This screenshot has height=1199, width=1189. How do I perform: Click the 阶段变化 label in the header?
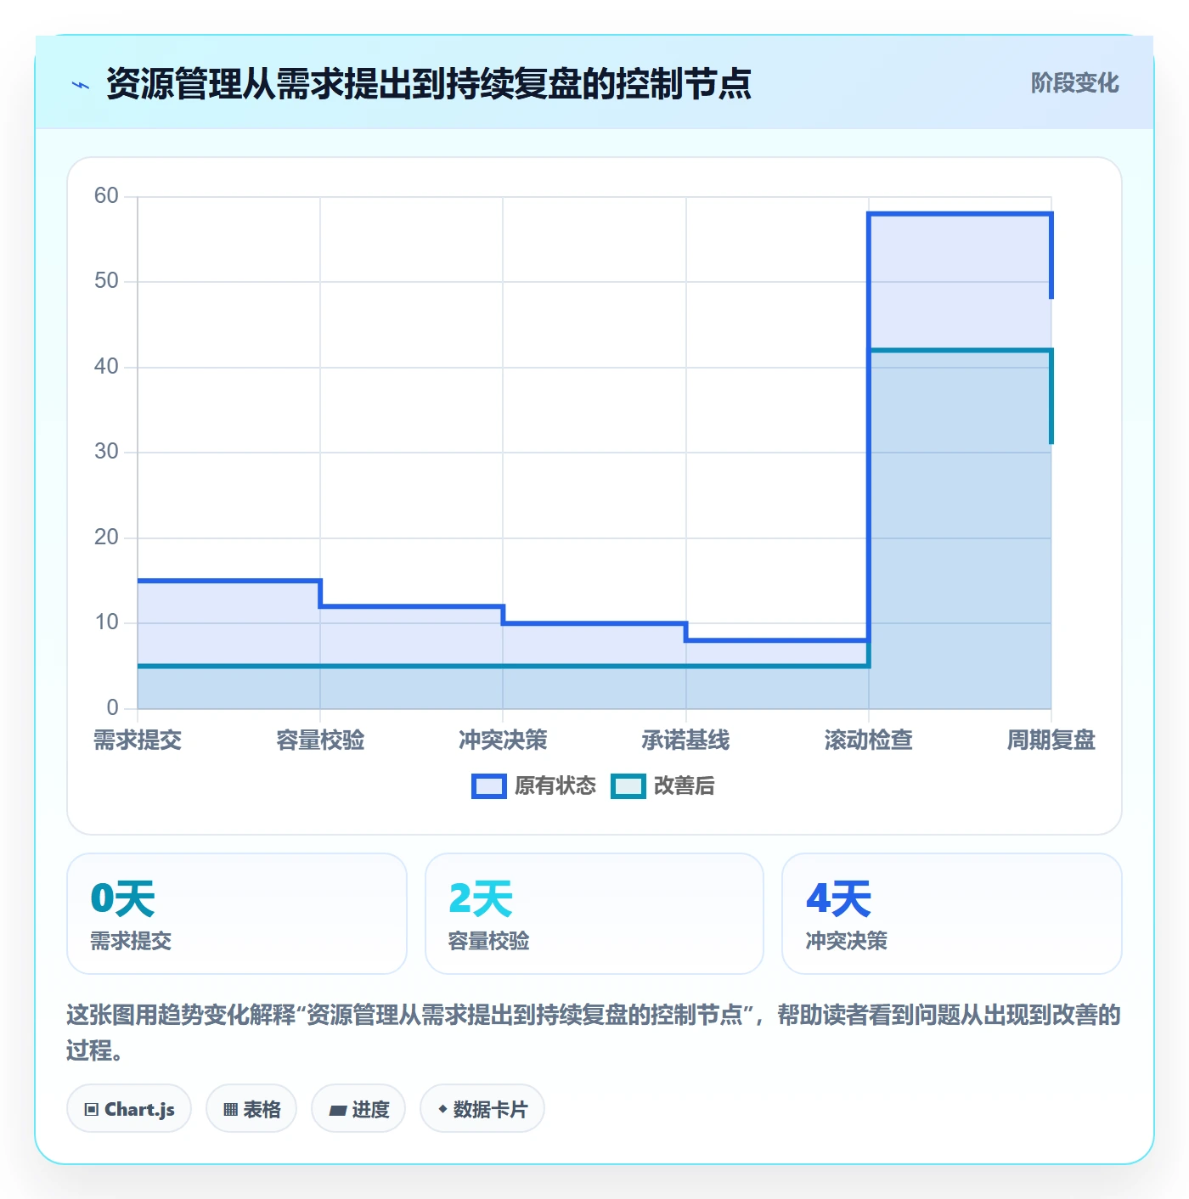1075,83
